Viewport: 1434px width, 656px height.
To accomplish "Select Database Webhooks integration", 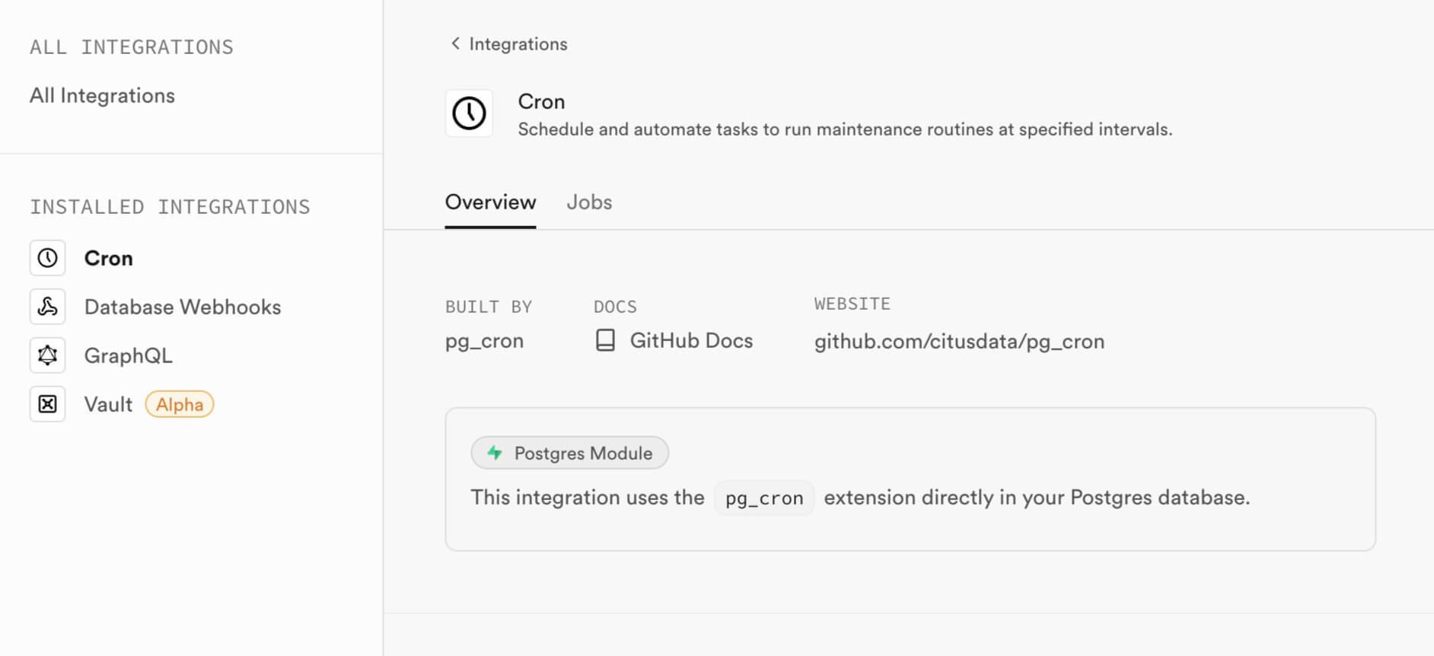I will [x=183, y=307].
